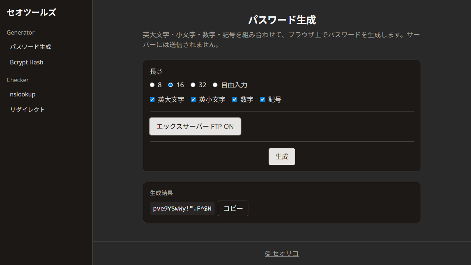Disable the 英小文字 lowercase checkbox
This screenshot has width=471, height=265.
point(193,99)
